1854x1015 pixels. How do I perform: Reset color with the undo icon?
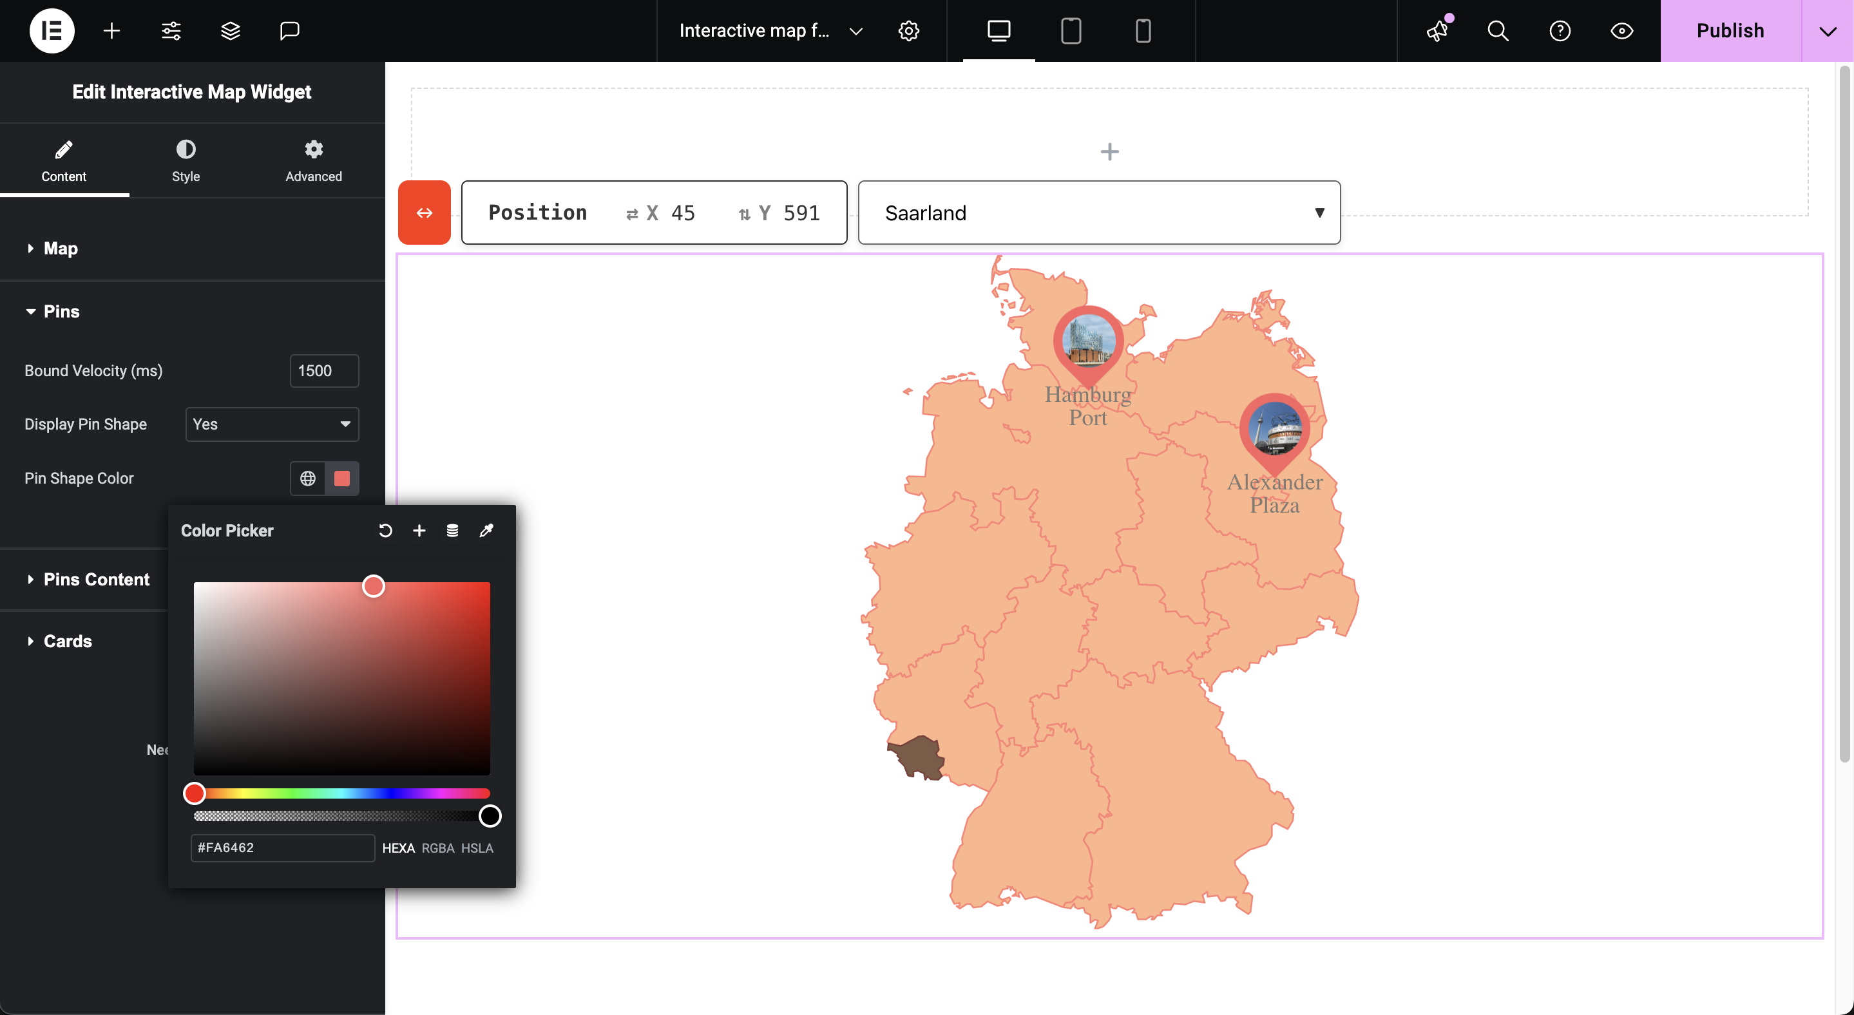point(386,531)
